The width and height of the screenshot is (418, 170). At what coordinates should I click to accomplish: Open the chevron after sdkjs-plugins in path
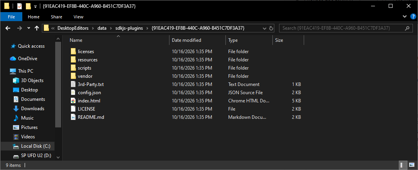147,28
